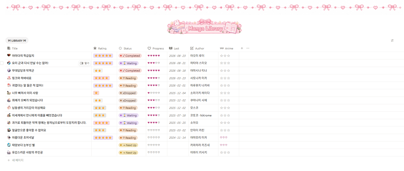
Task: Change the Waiting status of 요리 군 row
Action: [128, 63]
